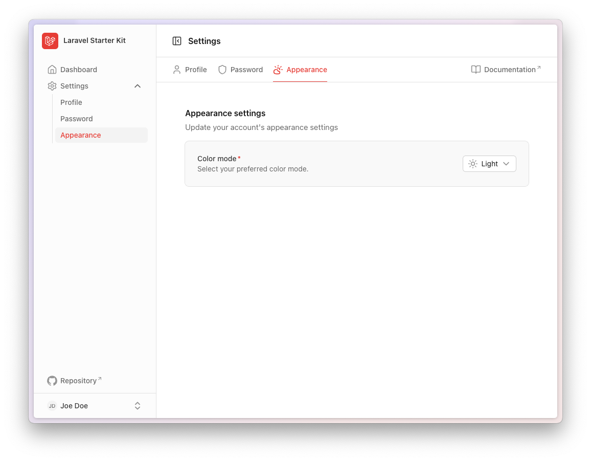Click the GitHub Repository icon

click(x=52, y=381)
